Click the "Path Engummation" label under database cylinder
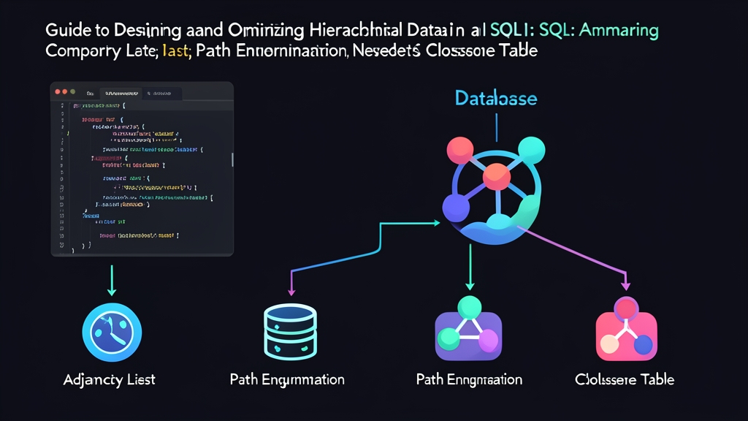The image size is (748, 421). (287, 380)
